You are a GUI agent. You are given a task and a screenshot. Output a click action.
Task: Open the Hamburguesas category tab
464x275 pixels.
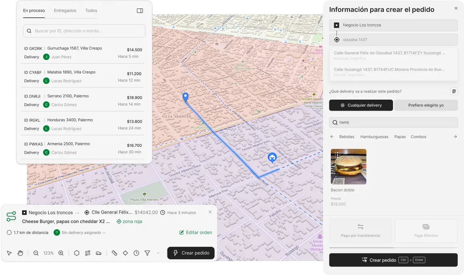pos(374,137)
